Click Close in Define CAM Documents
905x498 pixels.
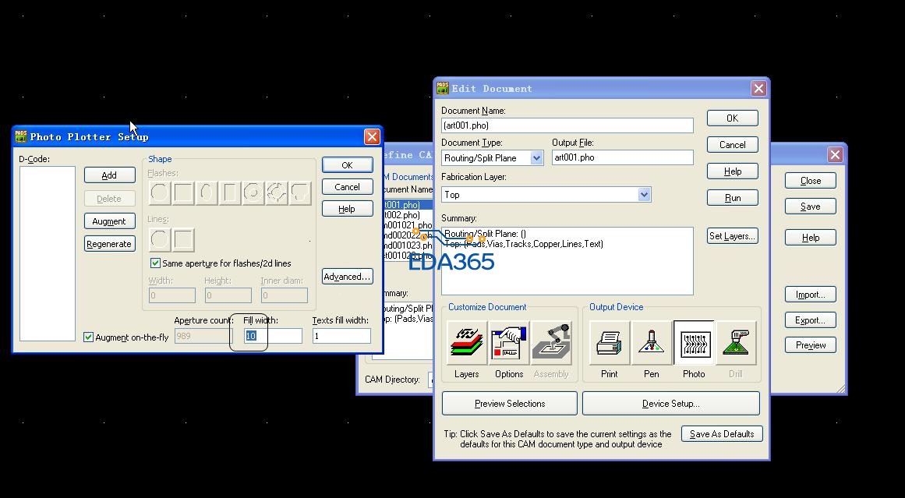click(x=811, y=181)
